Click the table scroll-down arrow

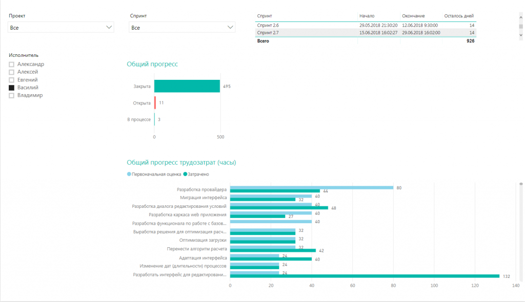pos(521,35)
